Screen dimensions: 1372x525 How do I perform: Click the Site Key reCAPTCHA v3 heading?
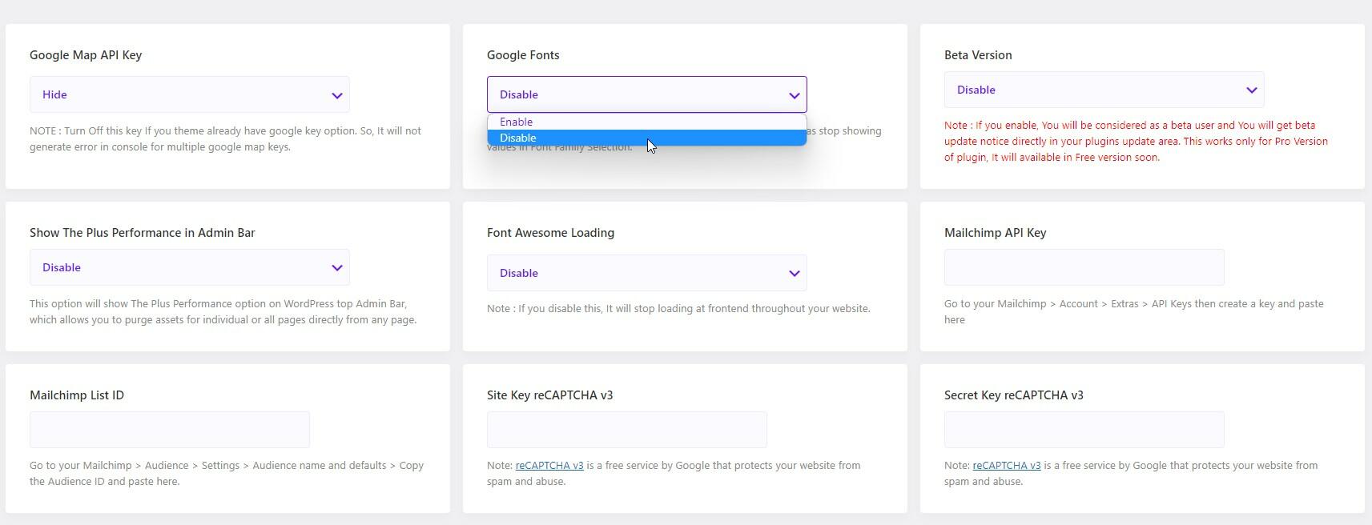tap(549, 395)
